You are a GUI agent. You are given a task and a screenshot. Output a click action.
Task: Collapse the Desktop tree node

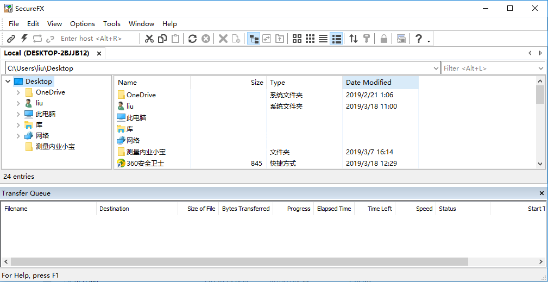click(8, 82)
